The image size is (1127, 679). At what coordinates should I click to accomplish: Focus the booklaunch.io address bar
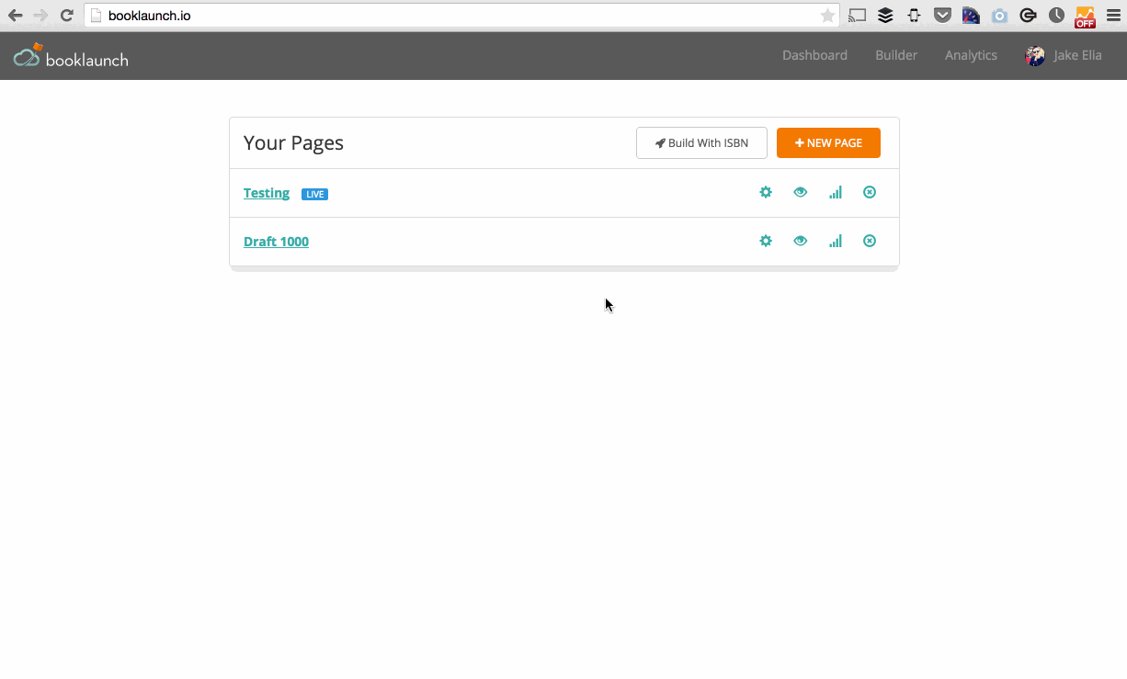461,16
